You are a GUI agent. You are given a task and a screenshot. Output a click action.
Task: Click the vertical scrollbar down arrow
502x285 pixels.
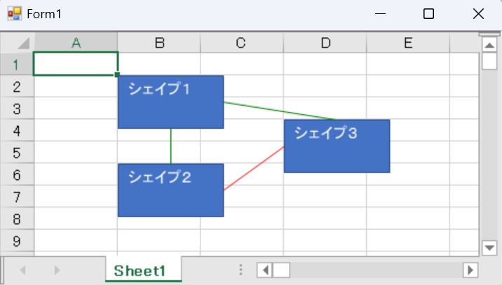point(489,248)
